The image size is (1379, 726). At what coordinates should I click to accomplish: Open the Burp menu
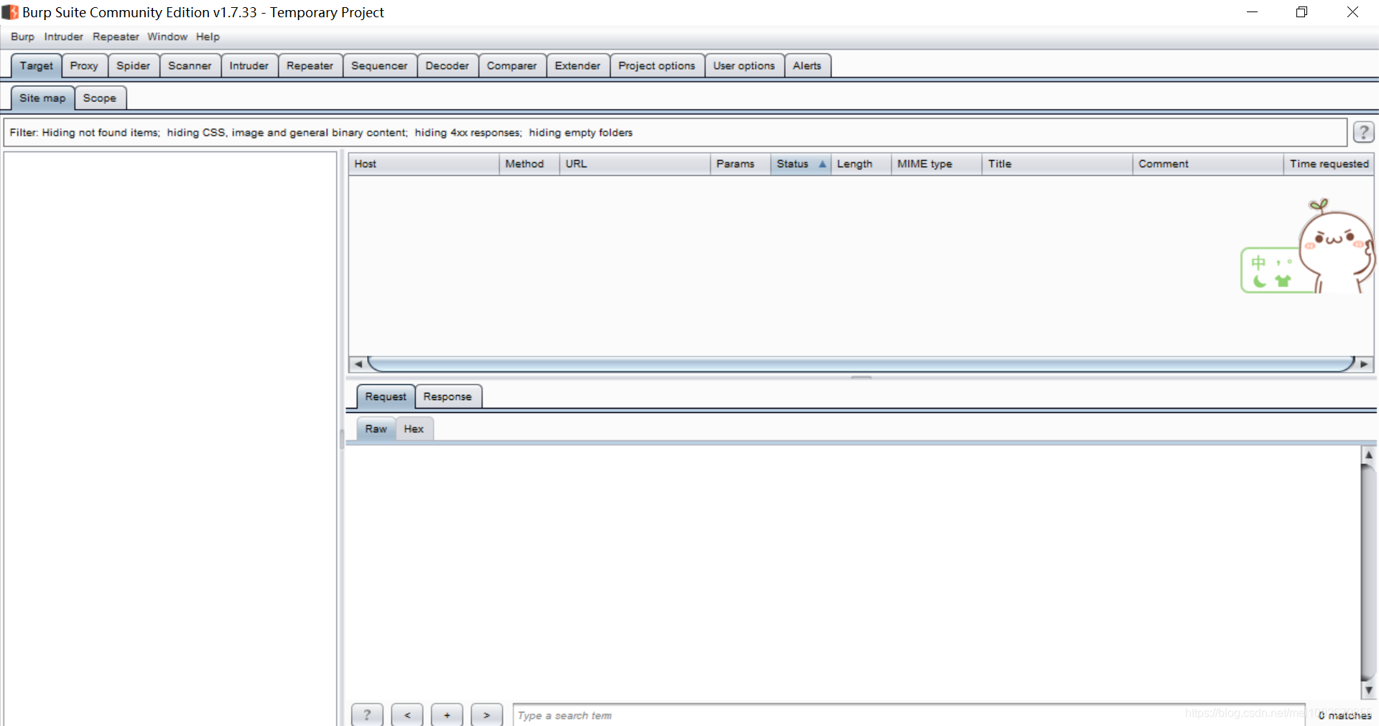pos(22,37)
